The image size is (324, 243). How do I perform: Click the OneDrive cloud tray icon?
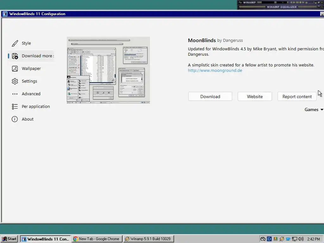pos(263,239)
